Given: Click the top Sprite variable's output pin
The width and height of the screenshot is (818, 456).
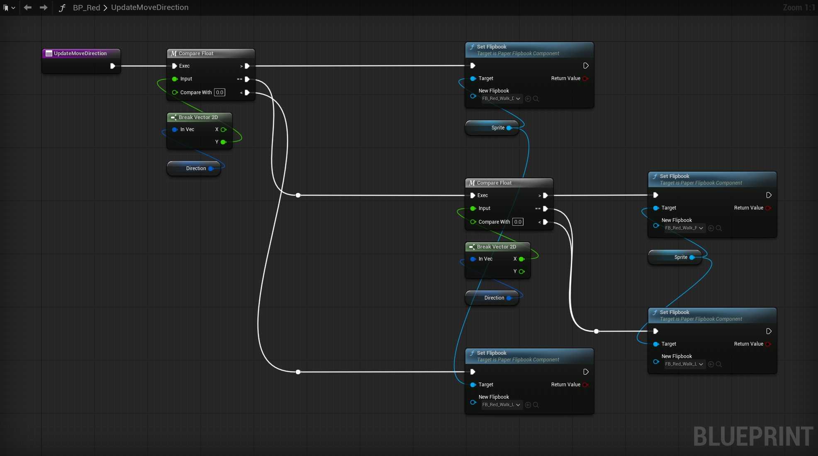Looking at the screenshot, I should coord(509,128).
